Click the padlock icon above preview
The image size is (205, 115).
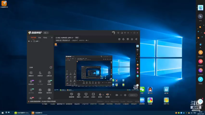pos(124,39)
